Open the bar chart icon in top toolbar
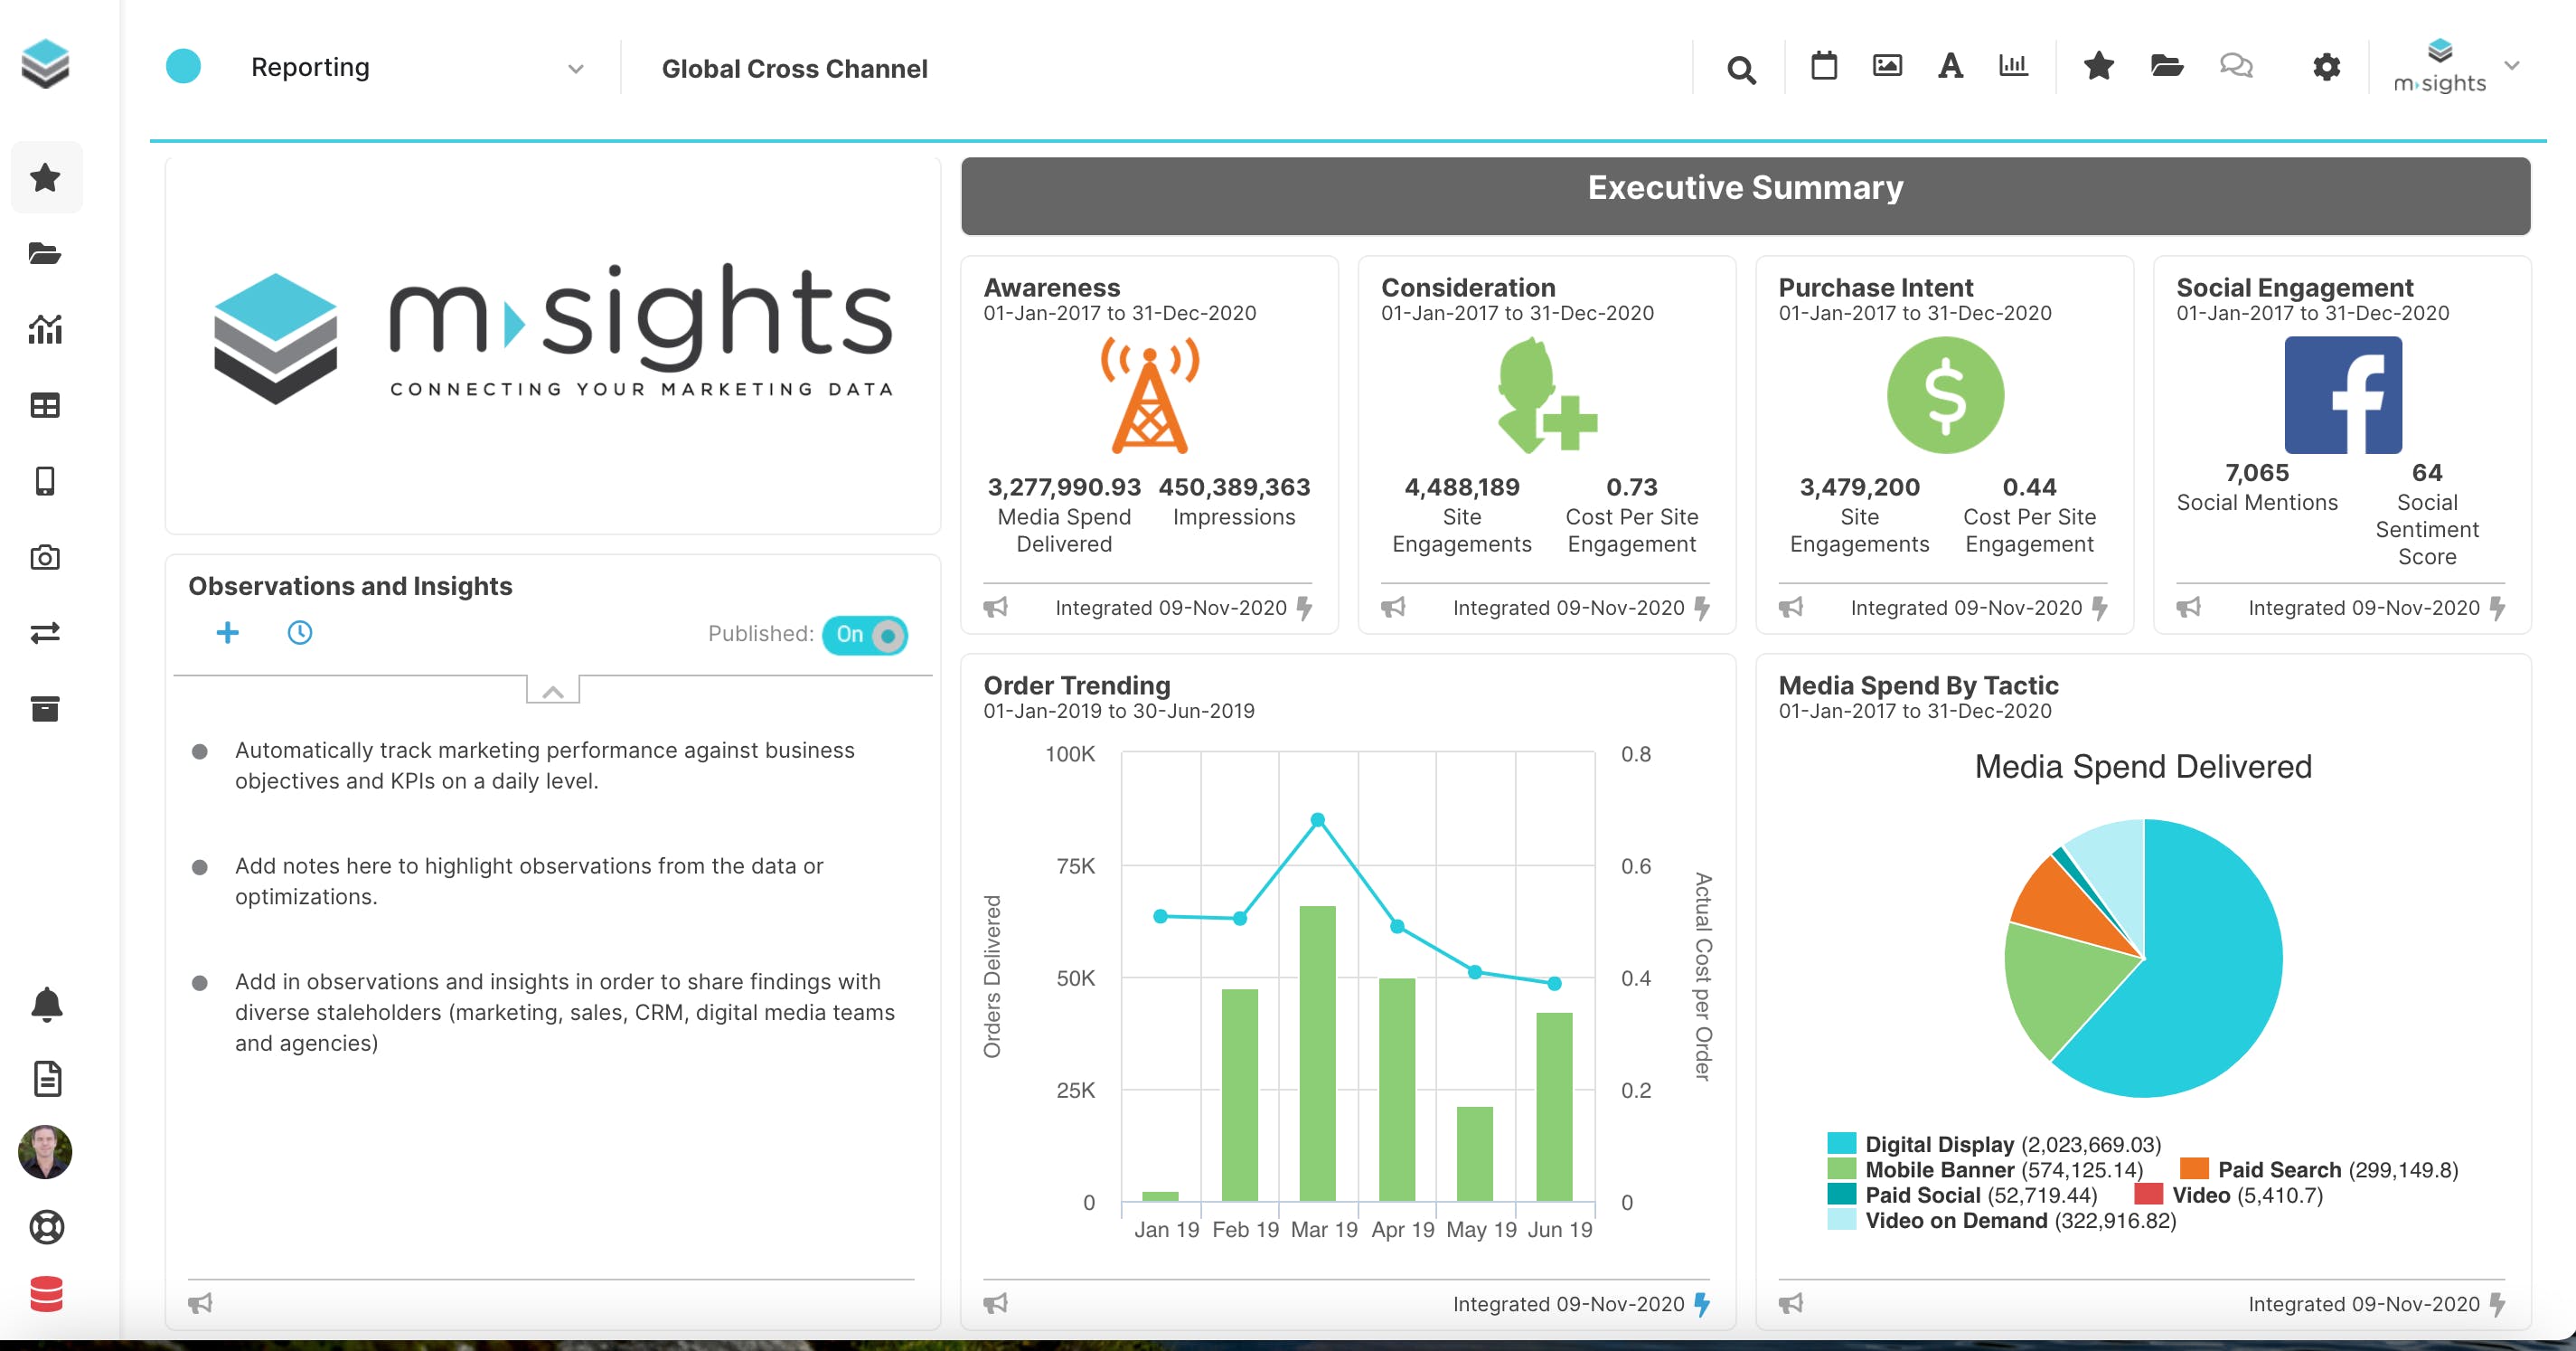2576x1351 pixels. pos(2012,67)
